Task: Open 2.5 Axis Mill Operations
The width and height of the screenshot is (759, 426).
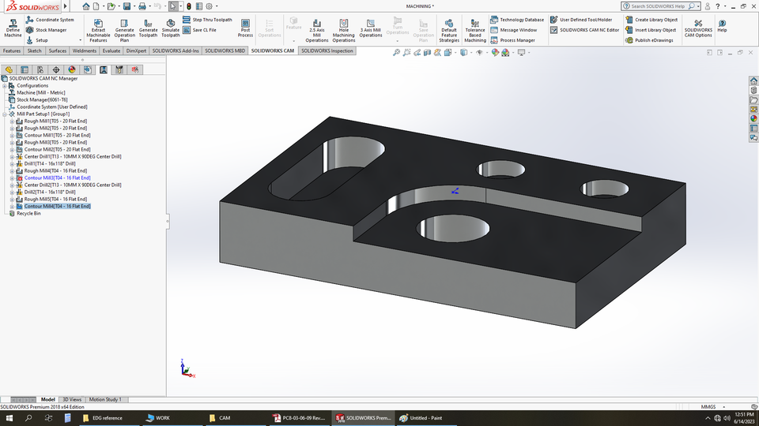Action: click(316, 30)
